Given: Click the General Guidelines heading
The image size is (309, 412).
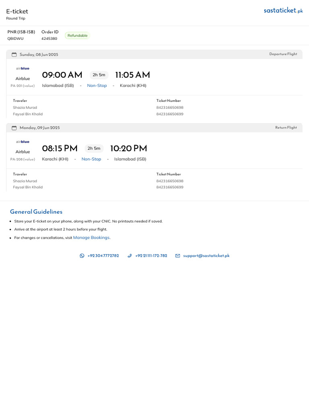Looking at the screenshot, I should pos(36,212).
